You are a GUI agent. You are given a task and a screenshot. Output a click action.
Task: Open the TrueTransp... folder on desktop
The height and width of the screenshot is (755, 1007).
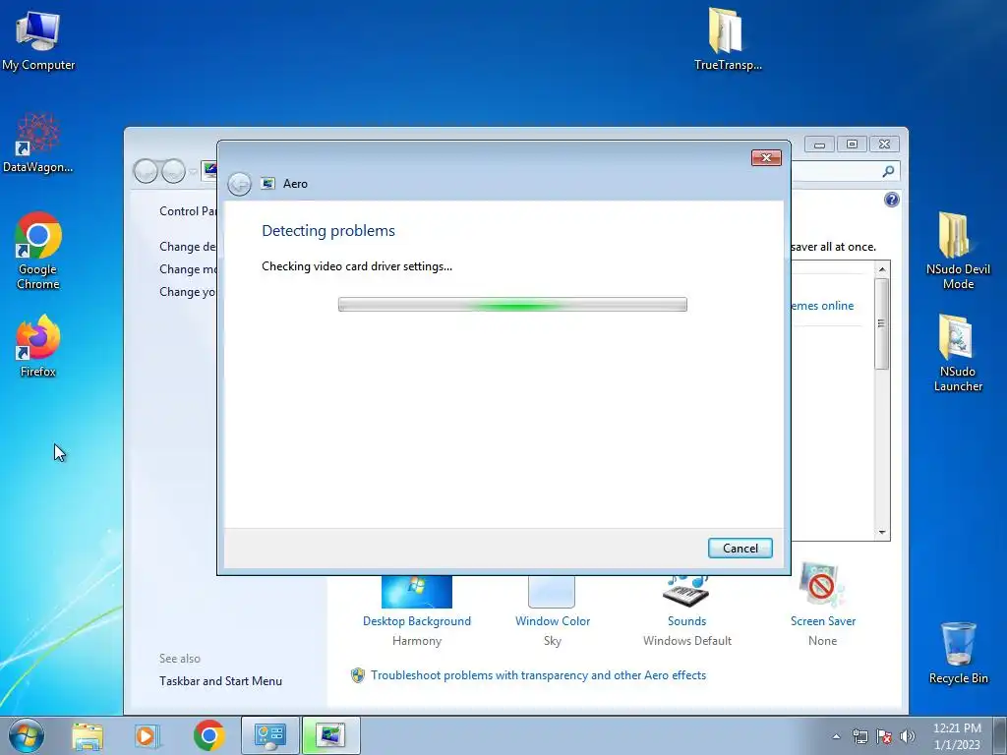[728, 38]
